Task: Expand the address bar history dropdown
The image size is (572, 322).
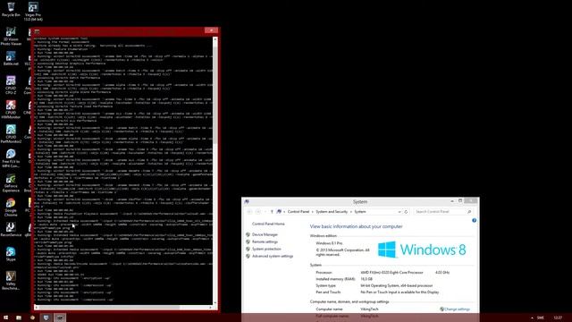Action: point(400,212)
